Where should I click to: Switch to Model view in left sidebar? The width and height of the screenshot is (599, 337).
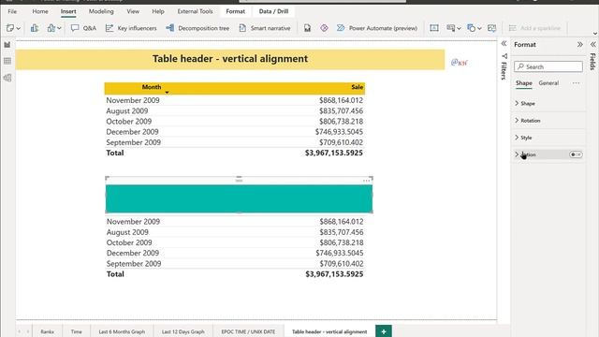pyautogui.click(x=7, y=78)
